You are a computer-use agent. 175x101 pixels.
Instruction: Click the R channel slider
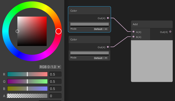(x=27, y=74)
